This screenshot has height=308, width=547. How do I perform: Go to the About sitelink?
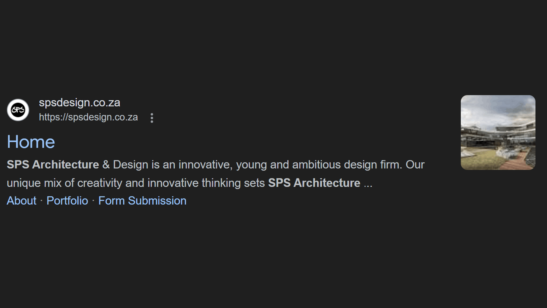point(21,201)
